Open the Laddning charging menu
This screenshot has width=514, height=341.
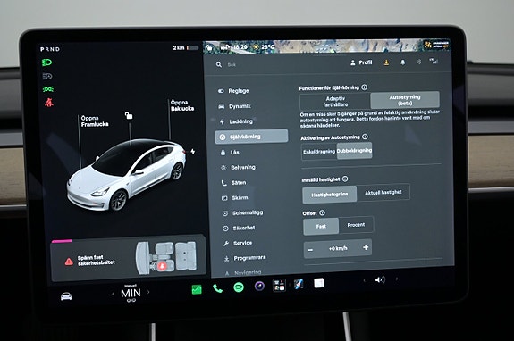(x=236, y=121)
